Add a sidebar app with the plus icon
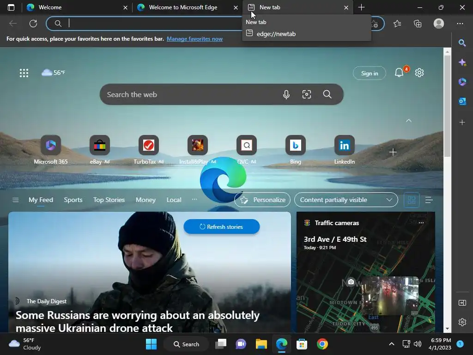This screenshot has height=355, width=473. 462,122
